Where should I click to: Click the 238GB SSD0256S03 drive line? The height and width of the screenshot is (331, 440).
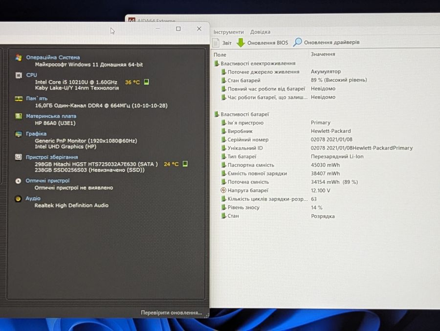tap(89, 170)
